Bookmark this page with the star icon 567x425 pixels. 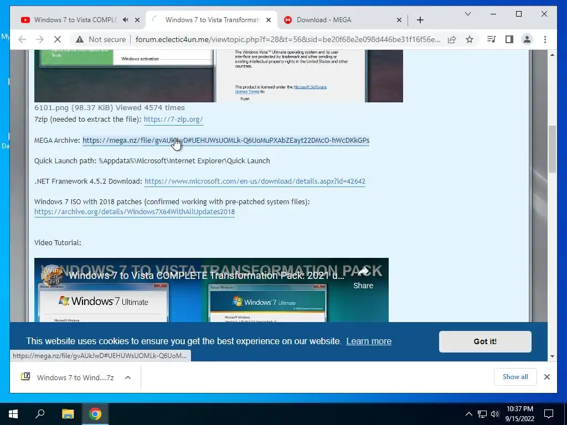[470, 39]
